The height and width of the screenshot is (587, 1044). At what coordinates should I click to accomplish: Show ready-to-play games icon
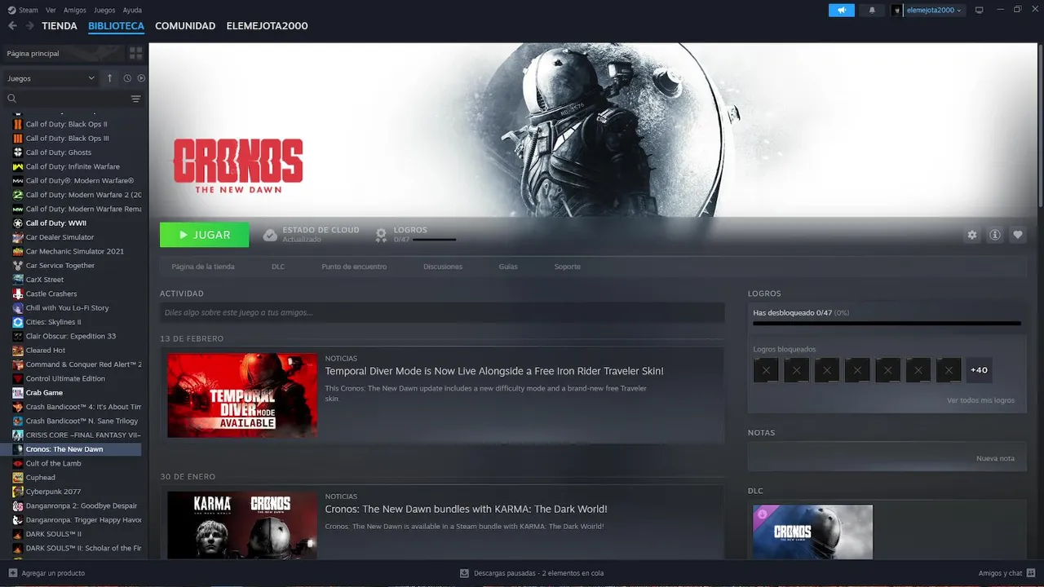click(x=141, y=78)
